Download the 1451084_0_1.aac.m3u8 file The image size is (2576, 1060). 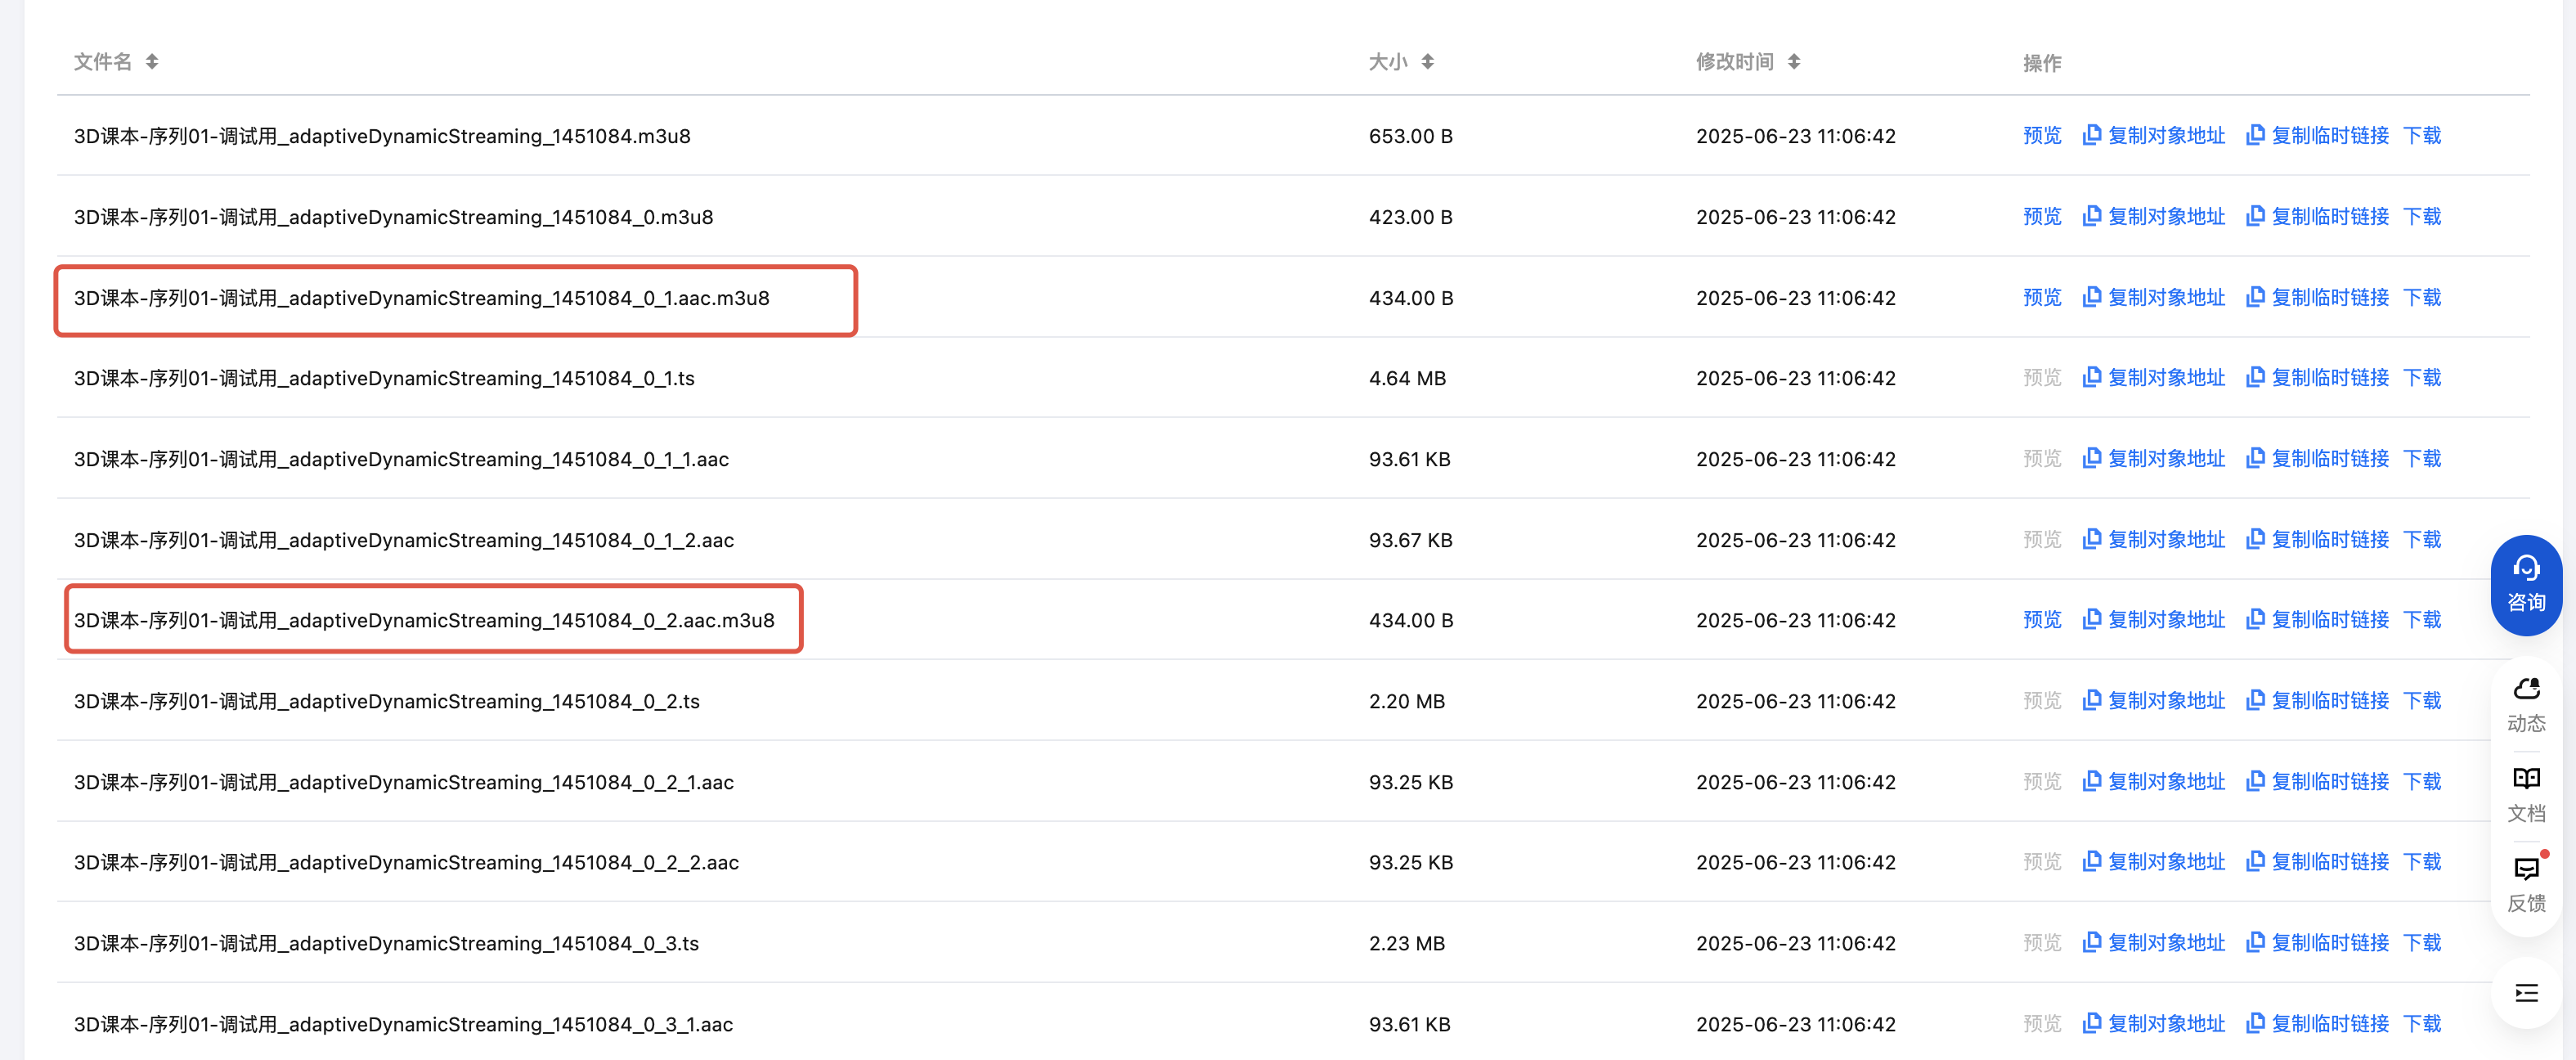coord(2421,297)
